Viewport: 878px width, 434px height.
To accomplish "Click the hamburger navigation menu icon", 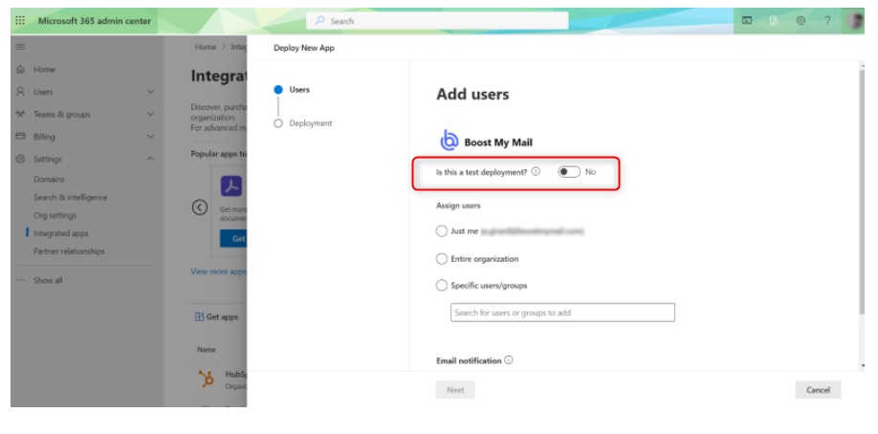I will click(20, 47).
